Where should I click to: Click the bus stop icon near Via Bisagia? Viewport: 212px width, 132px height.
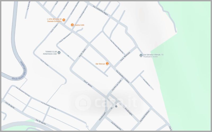click(x=116, y=106)
